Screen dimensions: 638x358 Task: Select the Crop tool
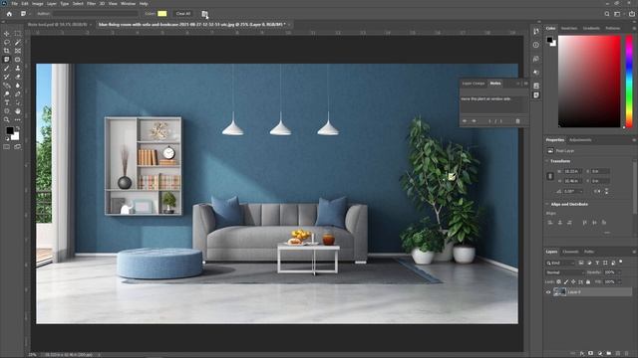[7, 51]
